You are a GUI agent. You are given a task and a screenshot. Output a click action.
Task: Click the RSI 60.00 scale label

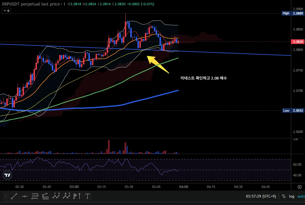(297, 164)
